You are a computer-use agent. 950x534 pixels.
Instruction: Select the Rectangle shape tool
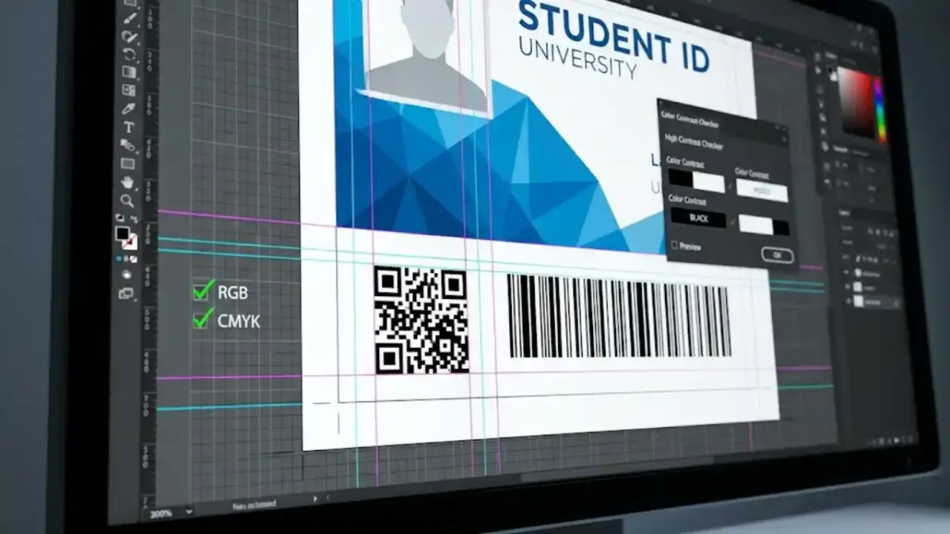click(x=127, y=164)
